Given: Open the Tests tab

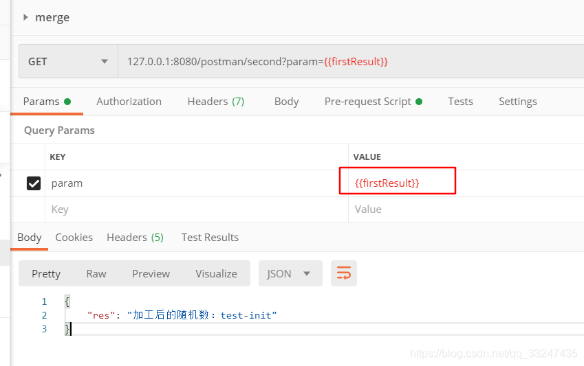Looking at the screenshot, I should point(460,102).
